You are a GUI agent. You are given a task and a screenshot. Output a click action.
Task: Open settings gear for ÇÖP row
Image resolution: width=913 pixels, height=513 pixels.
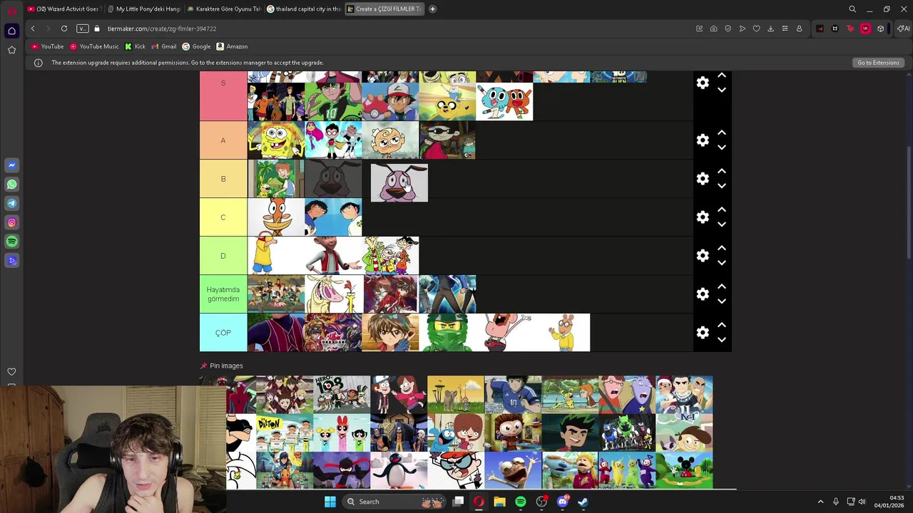(x=703, y=333)
